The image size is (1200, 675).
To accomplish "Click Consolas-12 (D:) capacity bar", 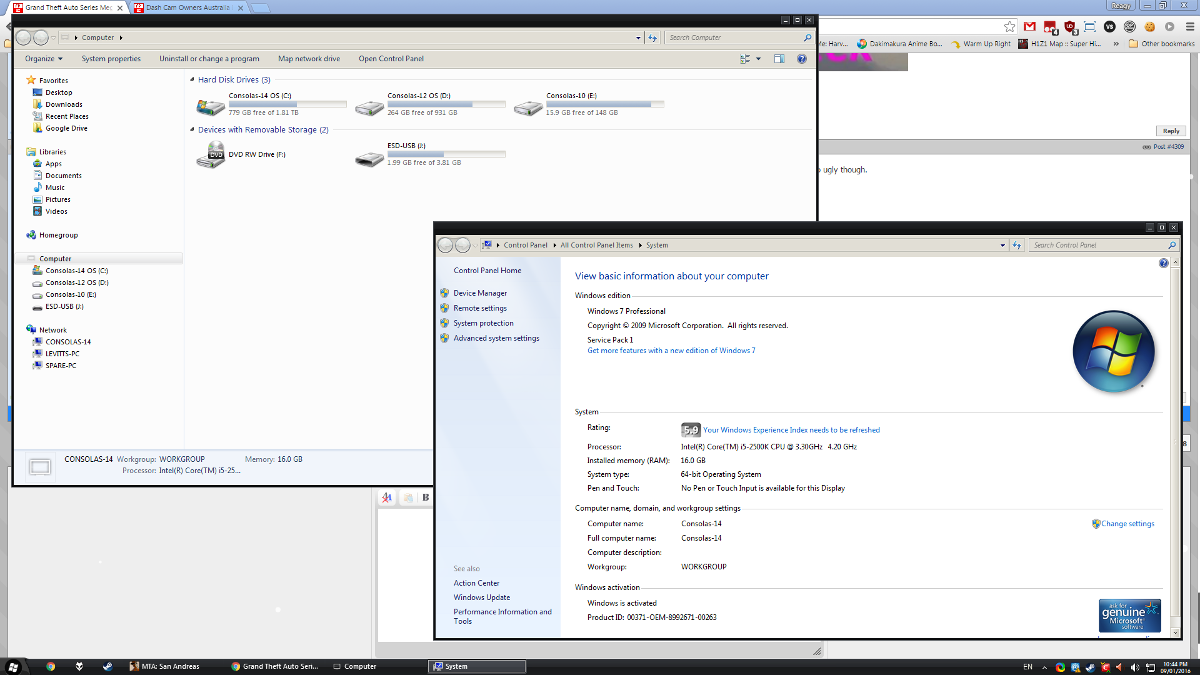I will click(446, 104).
